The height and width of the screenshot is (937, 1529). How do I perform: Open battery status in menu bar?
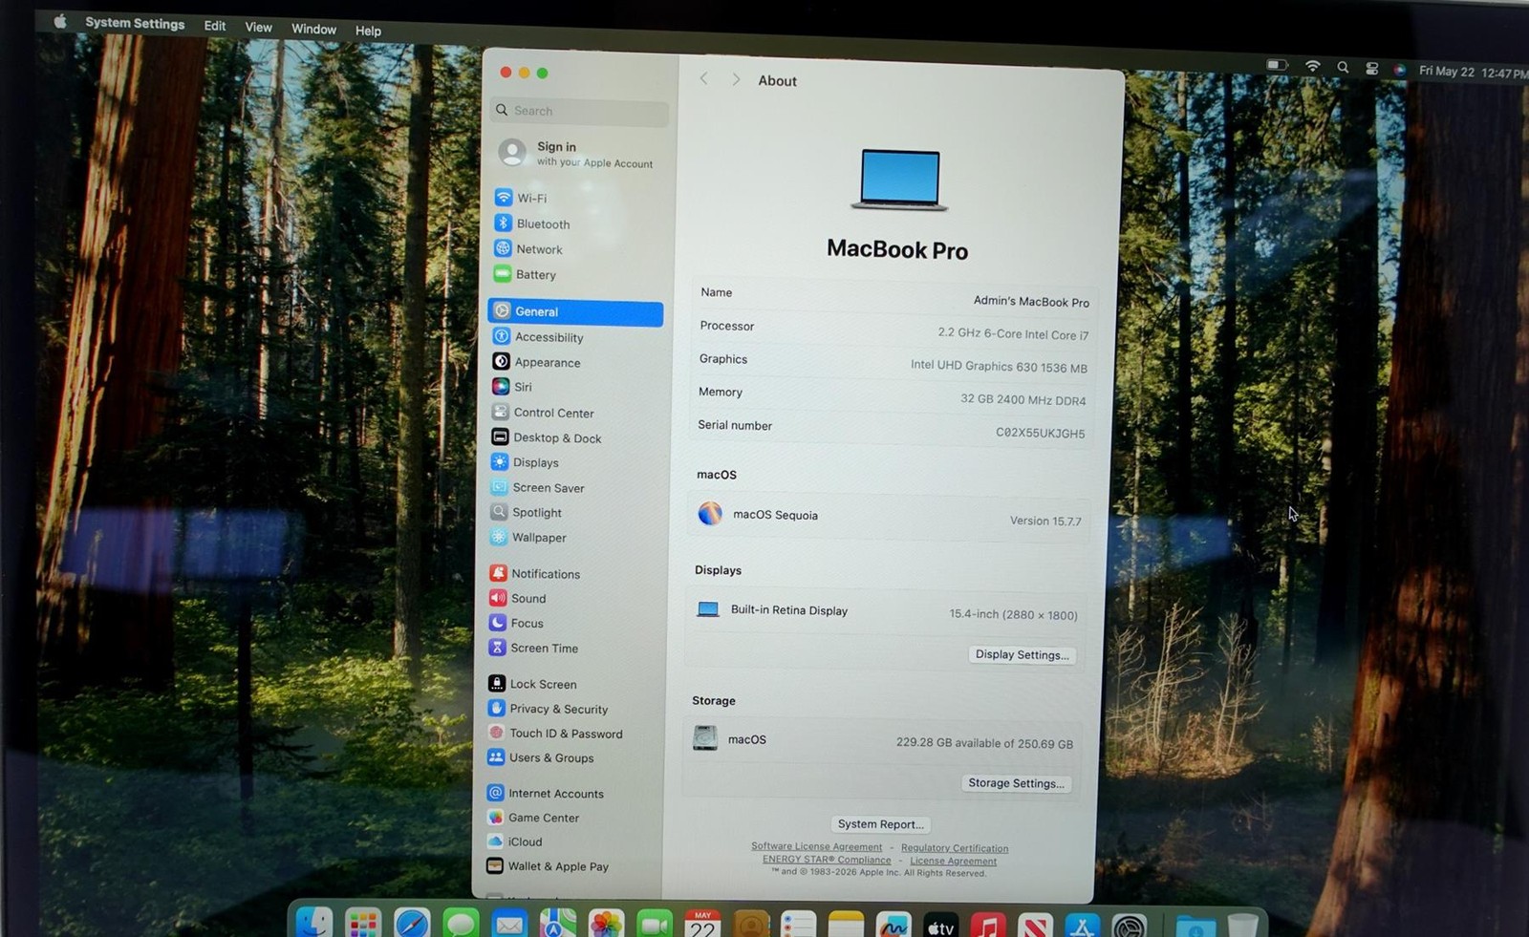pyautogui.click(x=1277, y=65)
